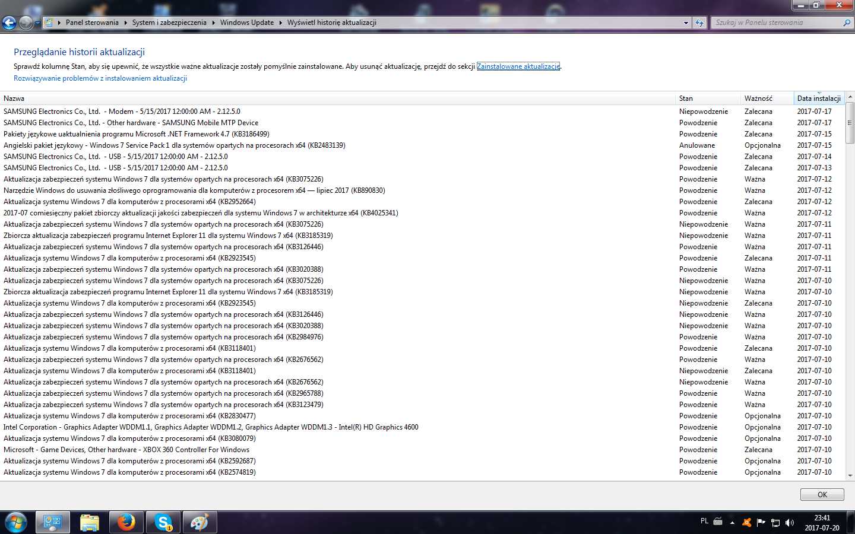Viewport: 855px width, 534px height.
Task: Click the network tray icon
Action: [x=775, y=523]
